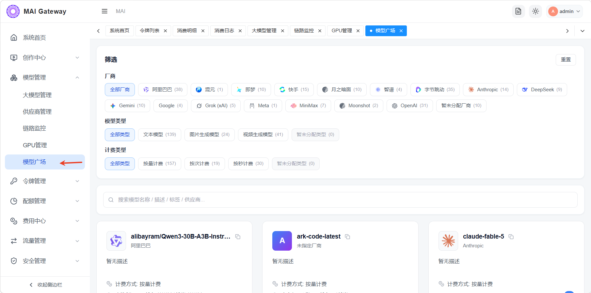Filter by DeepSeek vendor
Image resolution: width=591 pixels, height=293 pixels.
pos(542,90)
